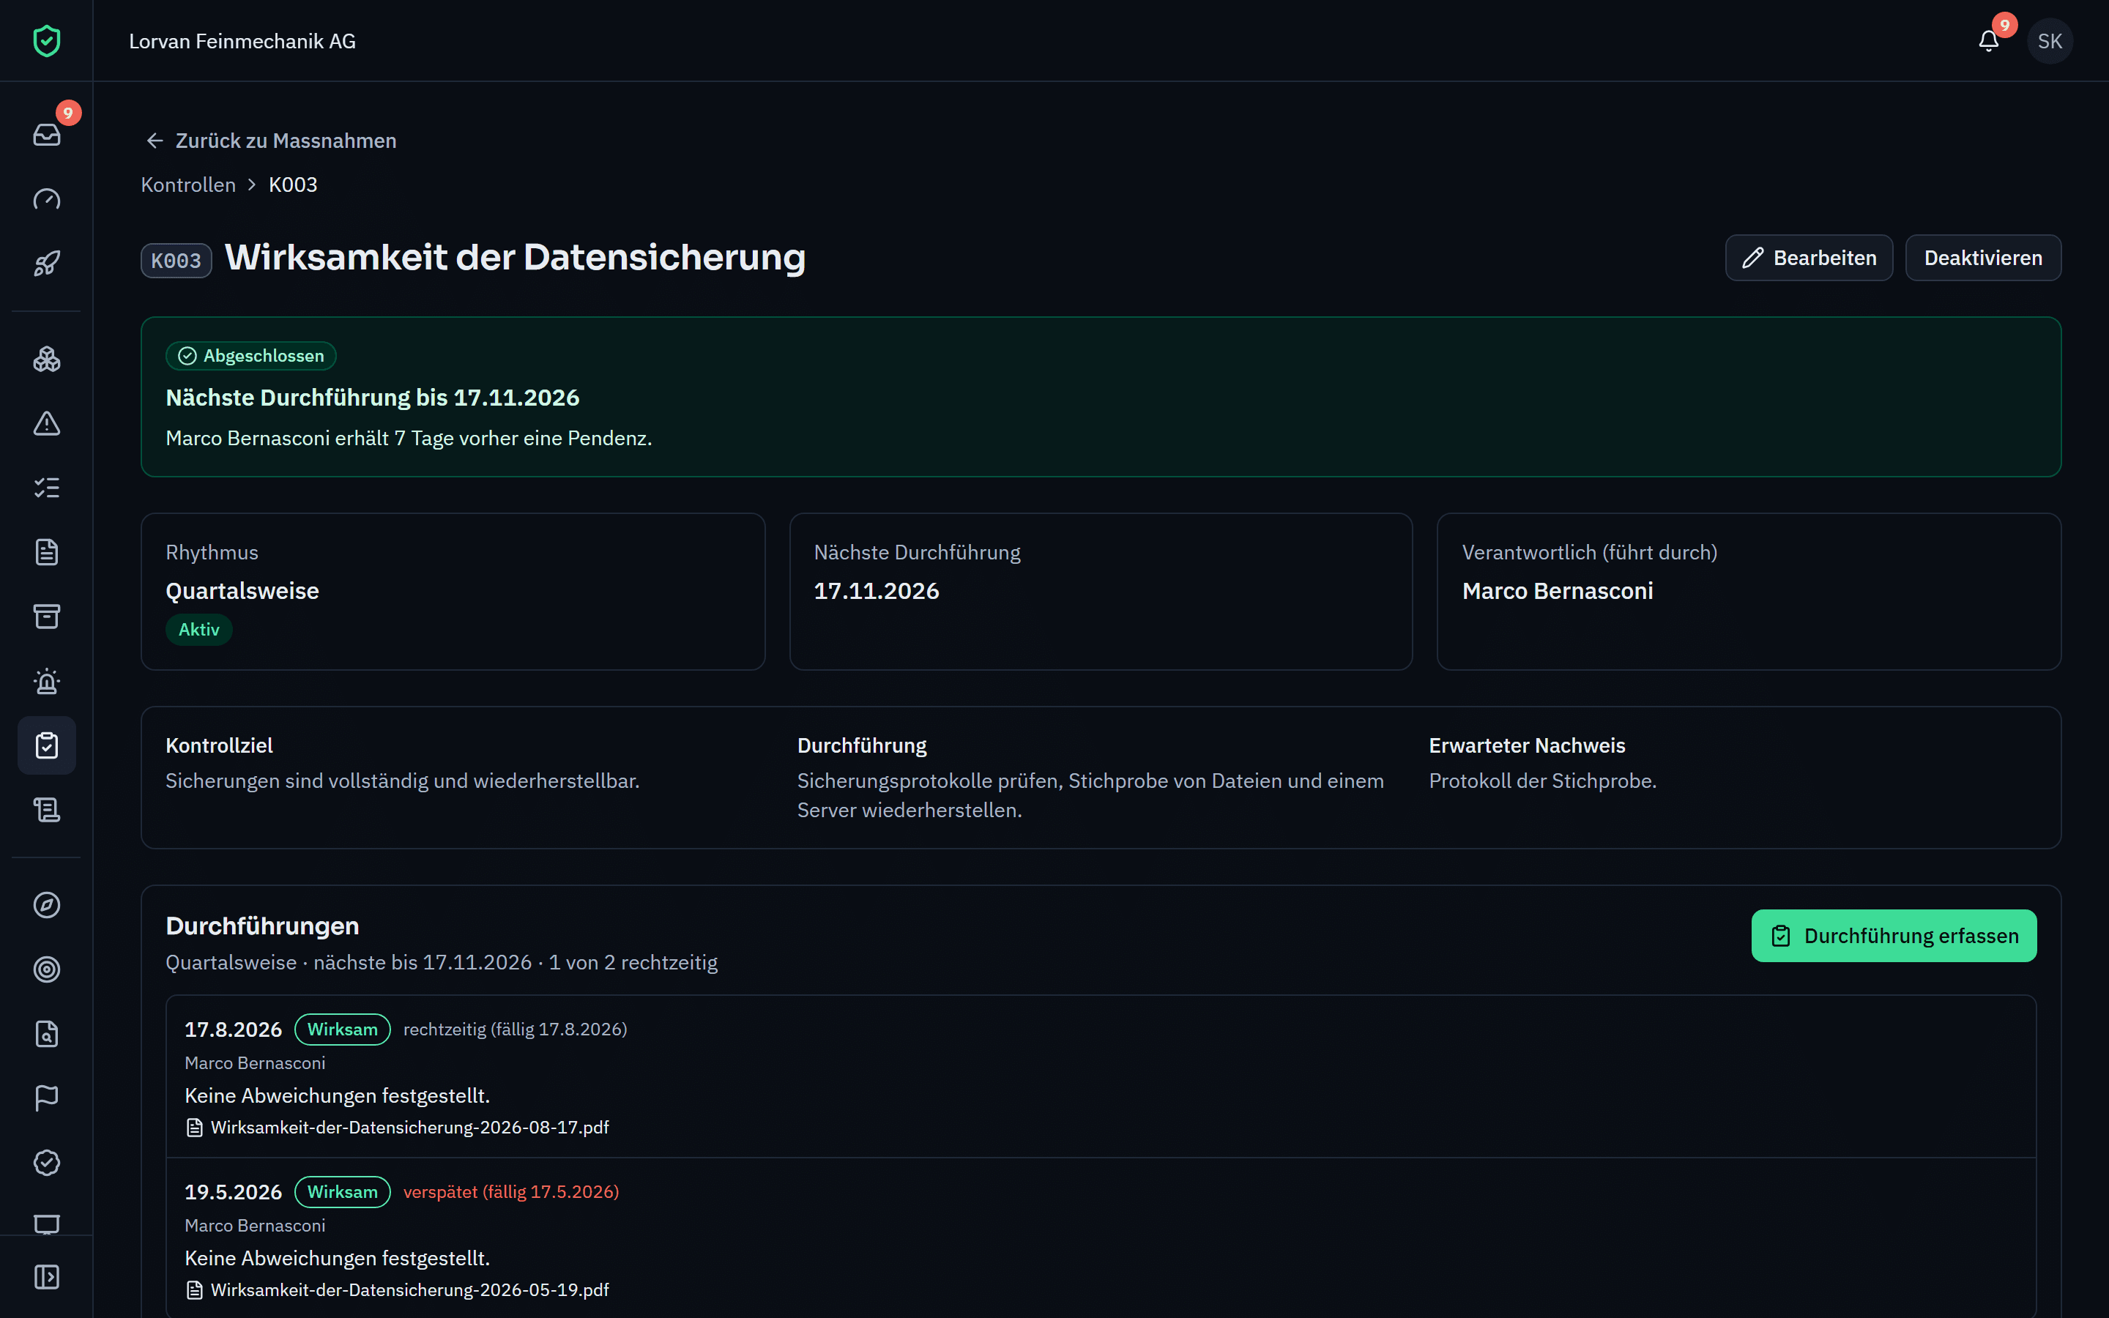Click the 17.11.2026 value in Nächste Durchführung card
This screenshot has height=1318, width=2109.
tap(876, 591)
